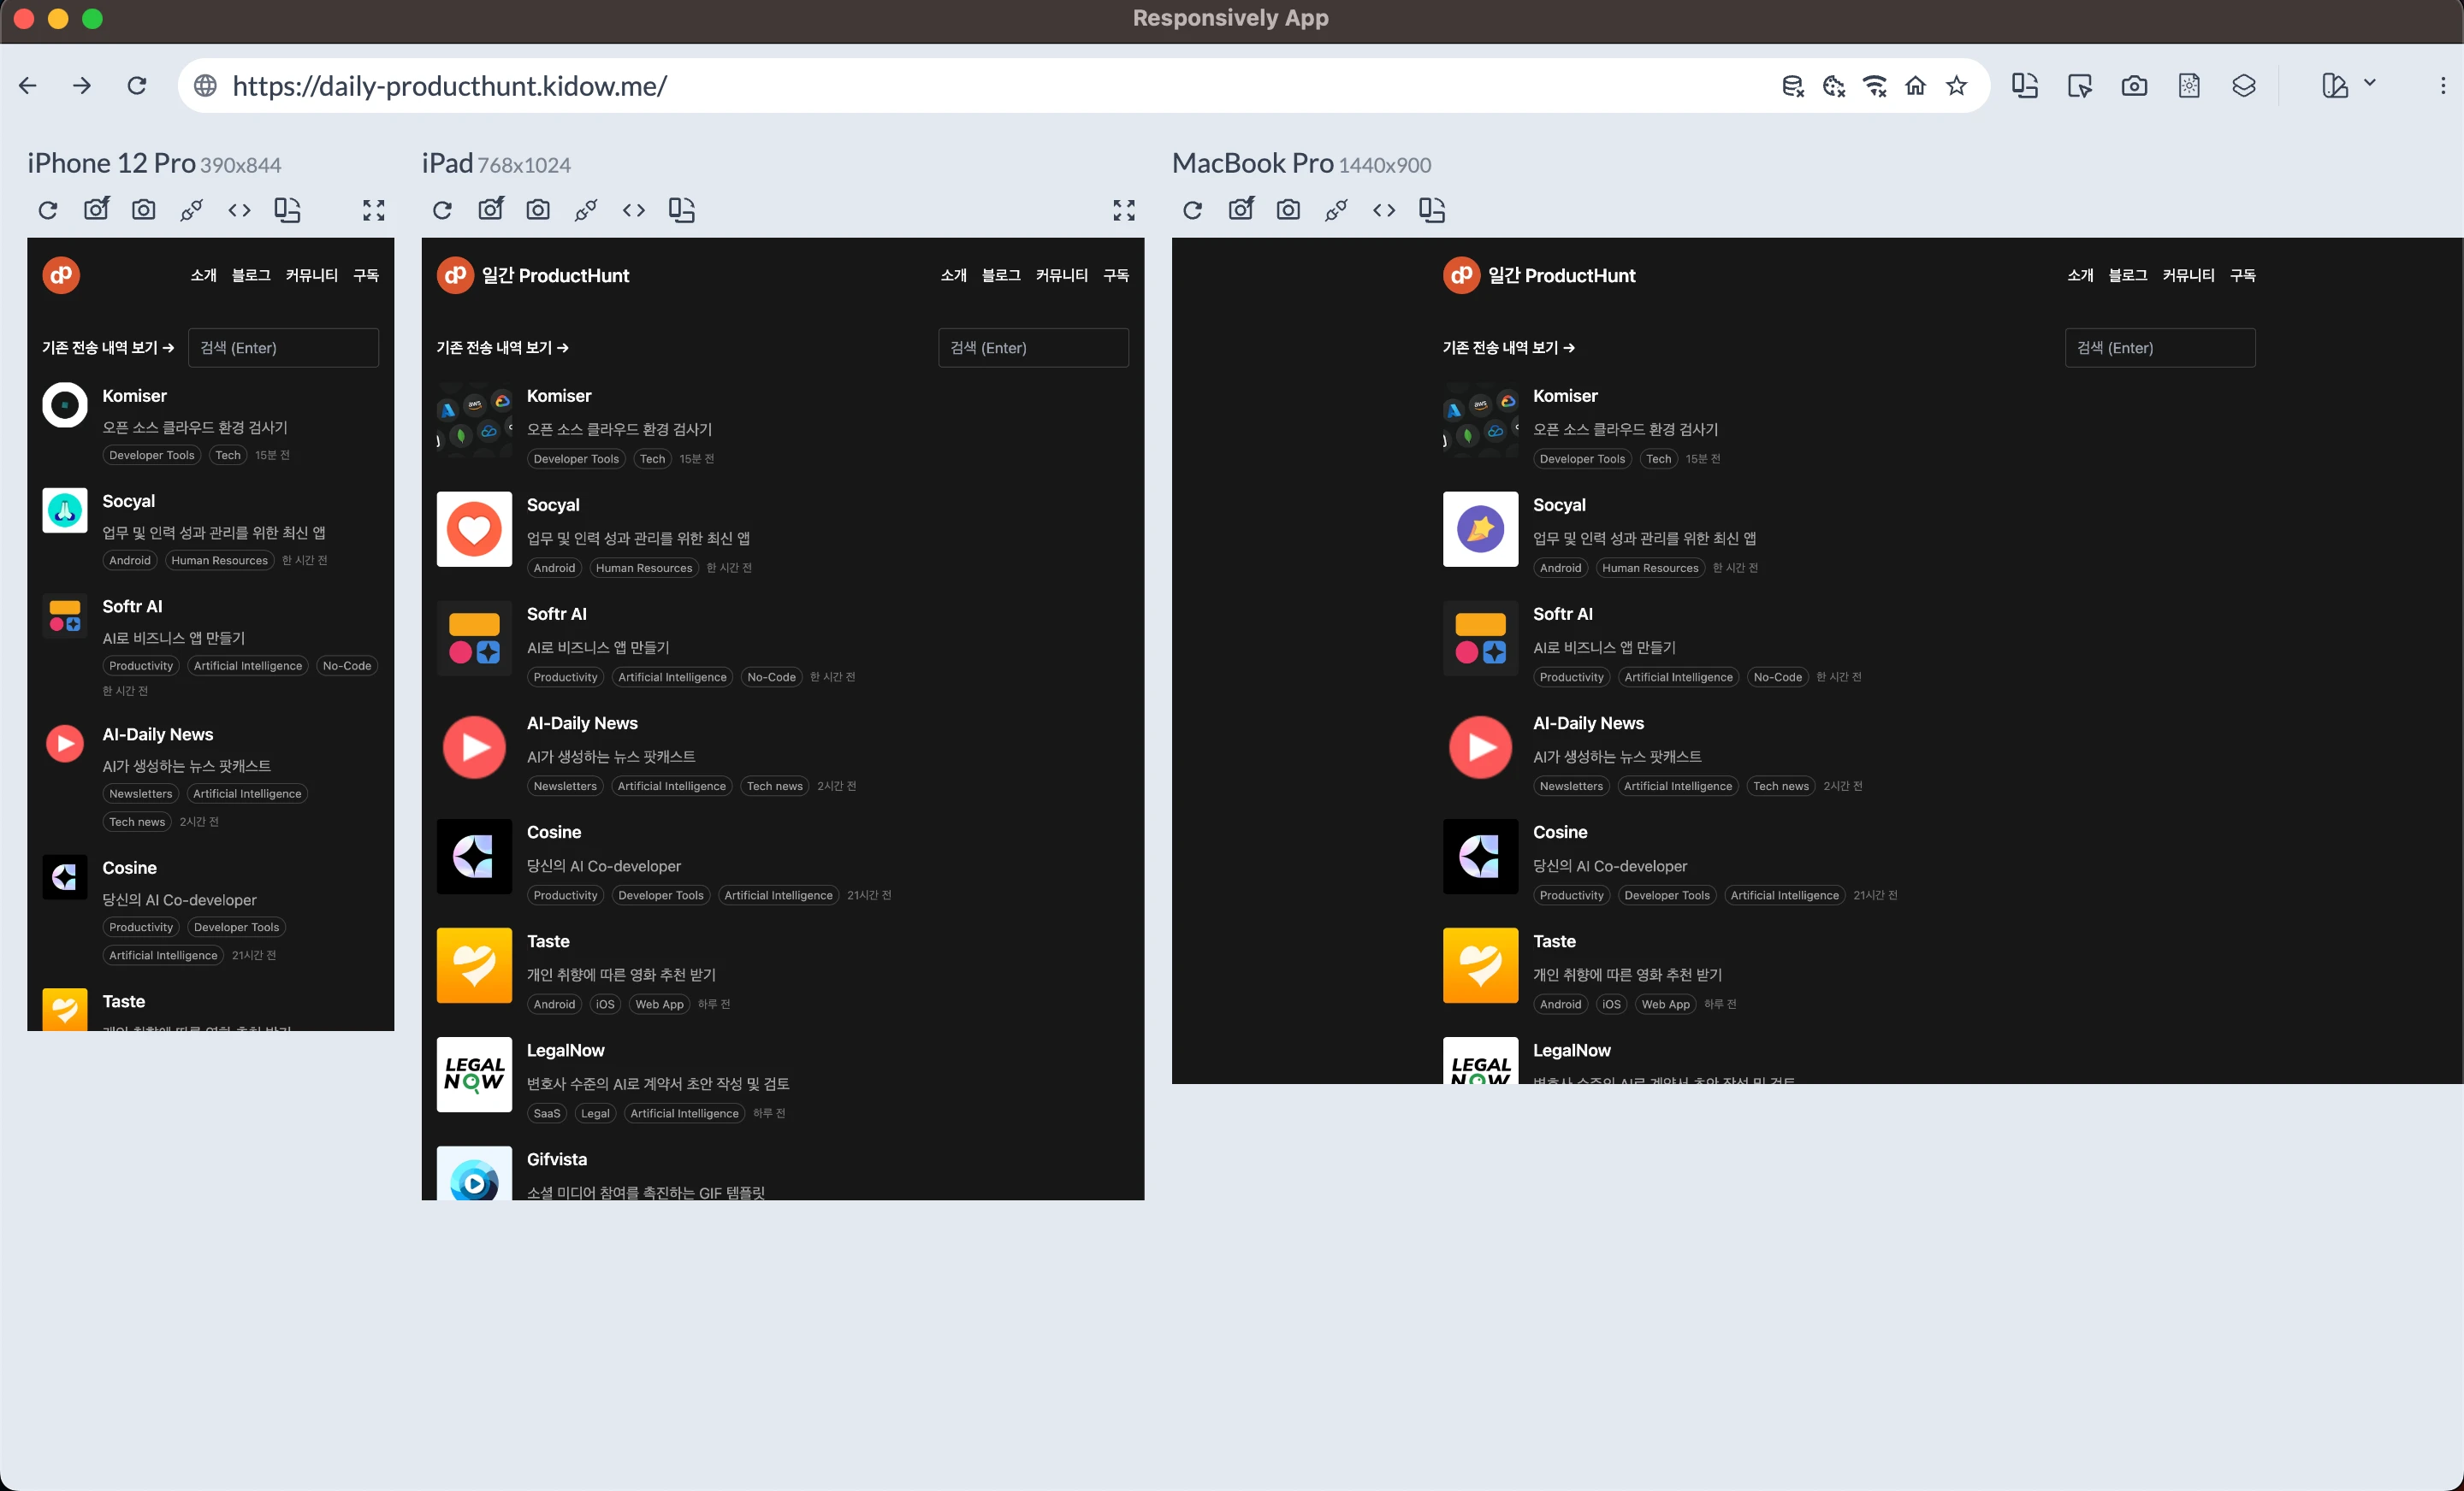Toggle event mirroring for MacBook Pro
Screen dimensions: 2464x1491
pos(1336,209)
